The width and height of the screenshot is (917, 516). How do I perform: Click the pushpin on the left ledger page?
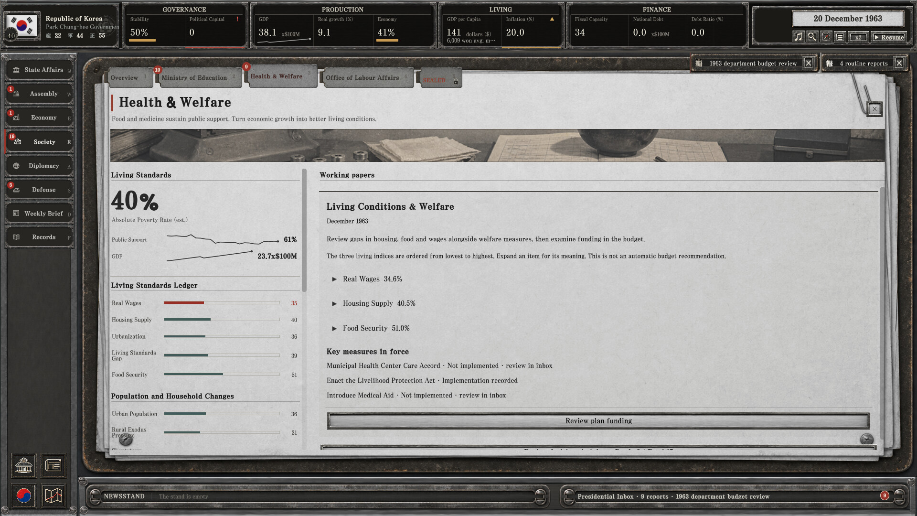tap(126, 439)
